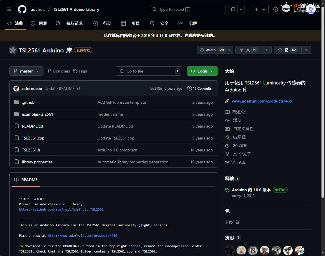This screenshot has height=256, width=325.
Task: Expand the Watch notifications dropdown arrow
Action: tap(229, 50)
